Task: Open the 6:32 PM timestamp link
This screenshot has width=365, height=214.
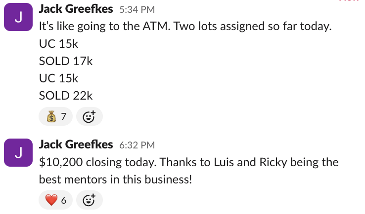Action: pos(137,145)
